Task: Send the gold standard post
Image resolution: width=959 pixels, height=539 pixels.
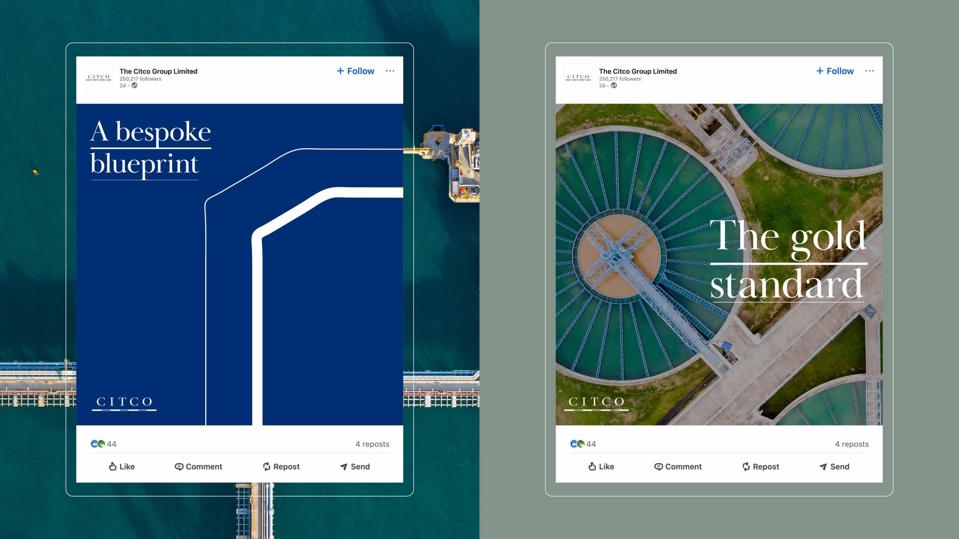Action: click(x=834, y=466)
